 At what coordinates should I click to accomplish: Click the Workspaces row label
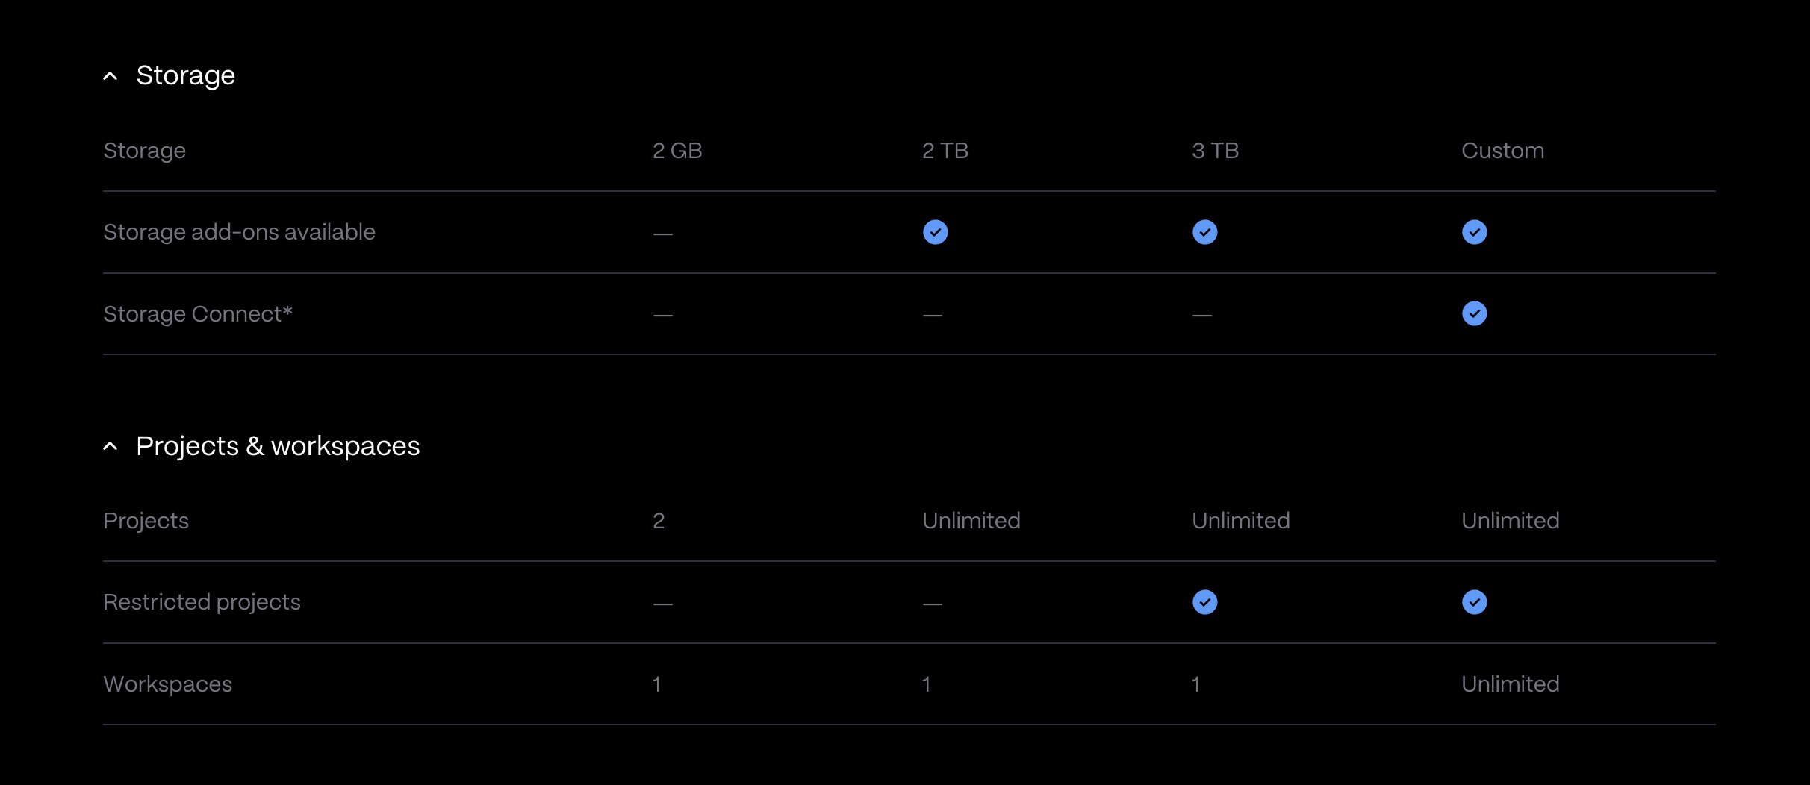[x=167, y=684]
